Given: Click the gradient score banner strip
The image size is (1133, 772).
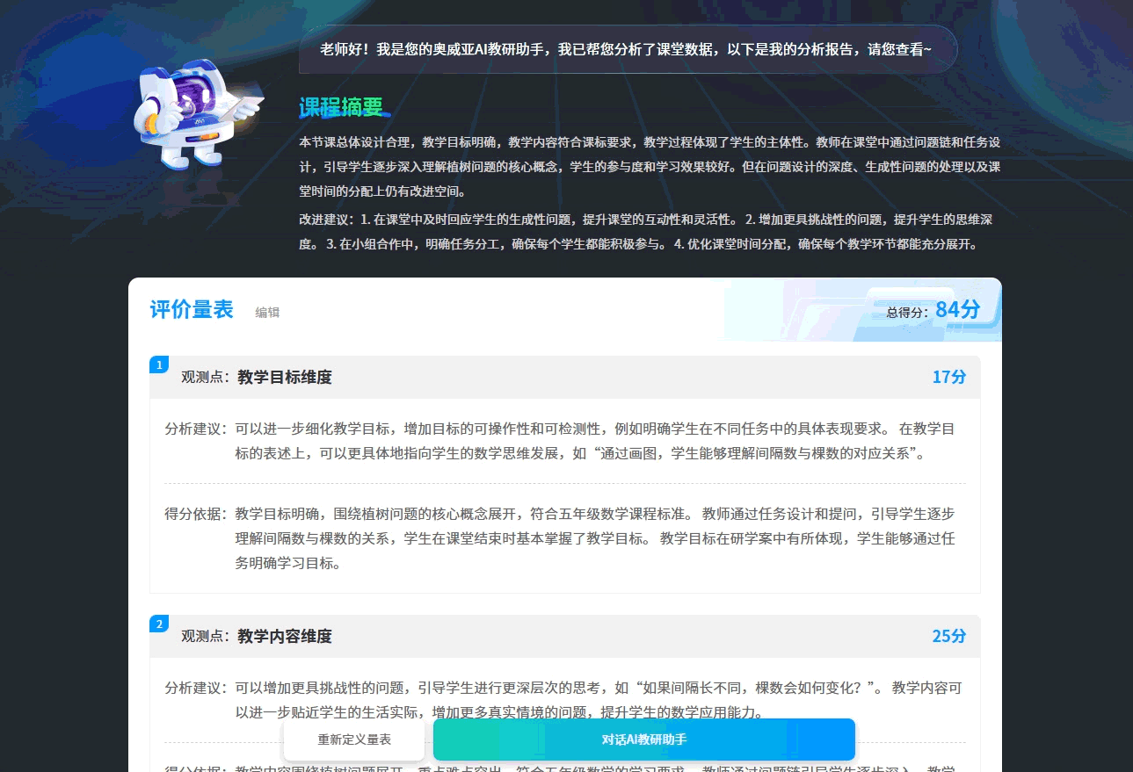Looking at the screenshot, I should 861,310.
